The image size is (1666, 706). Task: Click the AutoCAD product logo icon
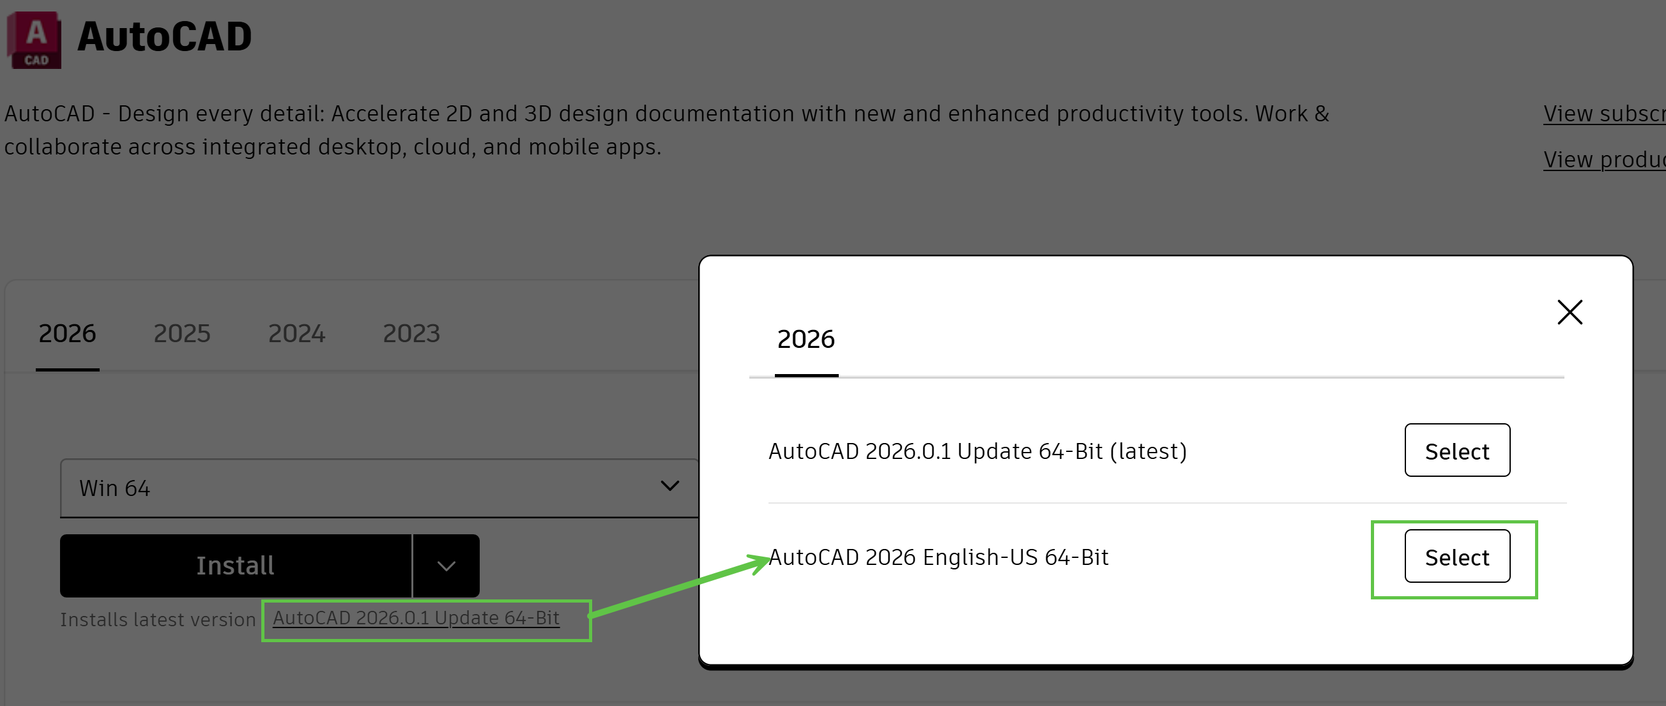pos(34,40)
